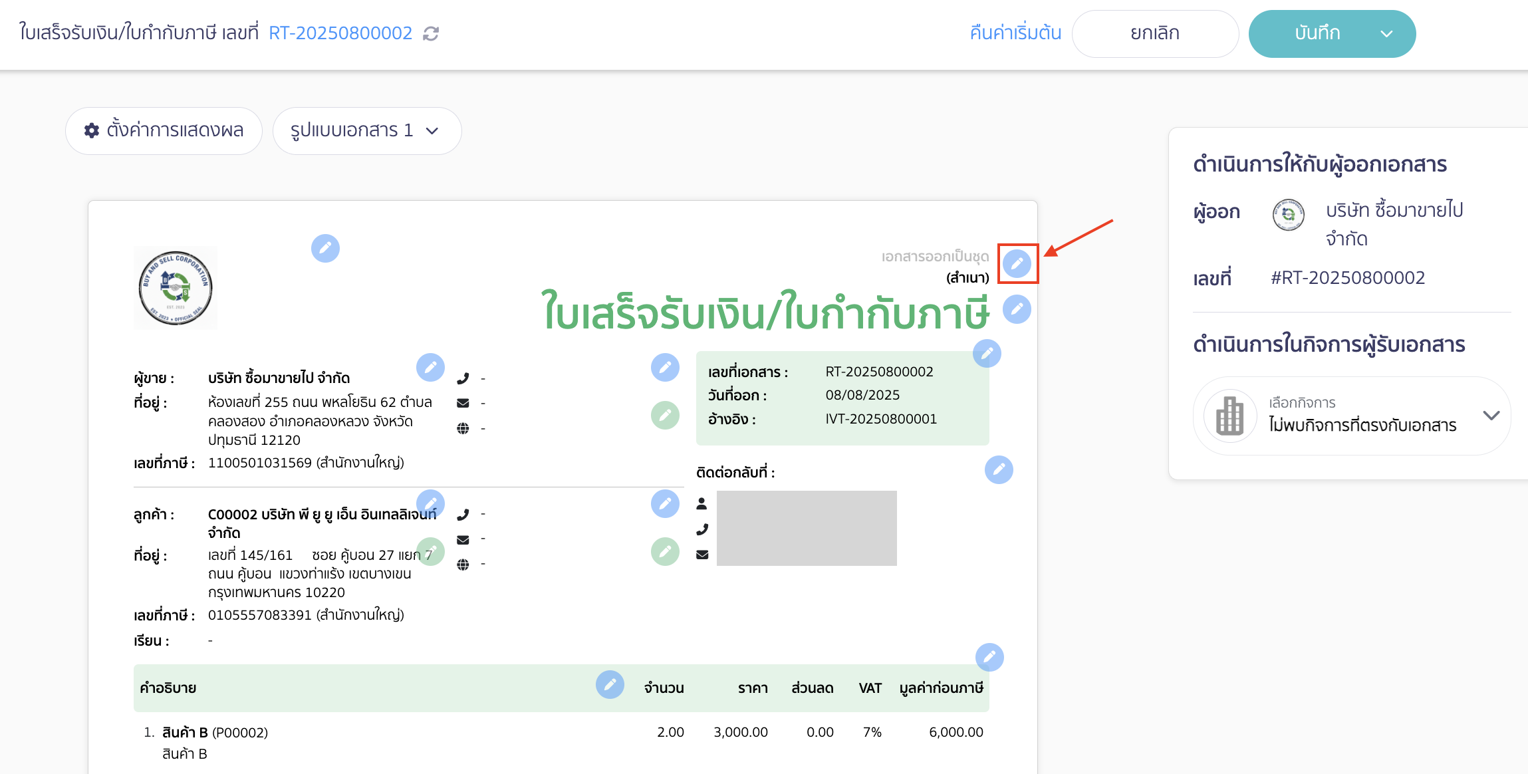Edit totals section with pencil above the table
Image resolution: width=1528 pixels, height=774 pixels.
[990, 657]
